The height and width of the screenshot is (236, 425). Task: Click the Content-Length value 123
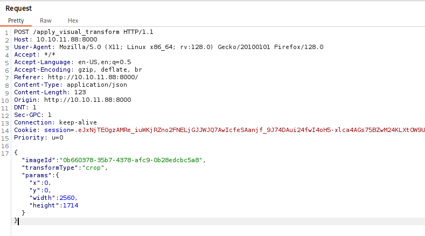76,93
